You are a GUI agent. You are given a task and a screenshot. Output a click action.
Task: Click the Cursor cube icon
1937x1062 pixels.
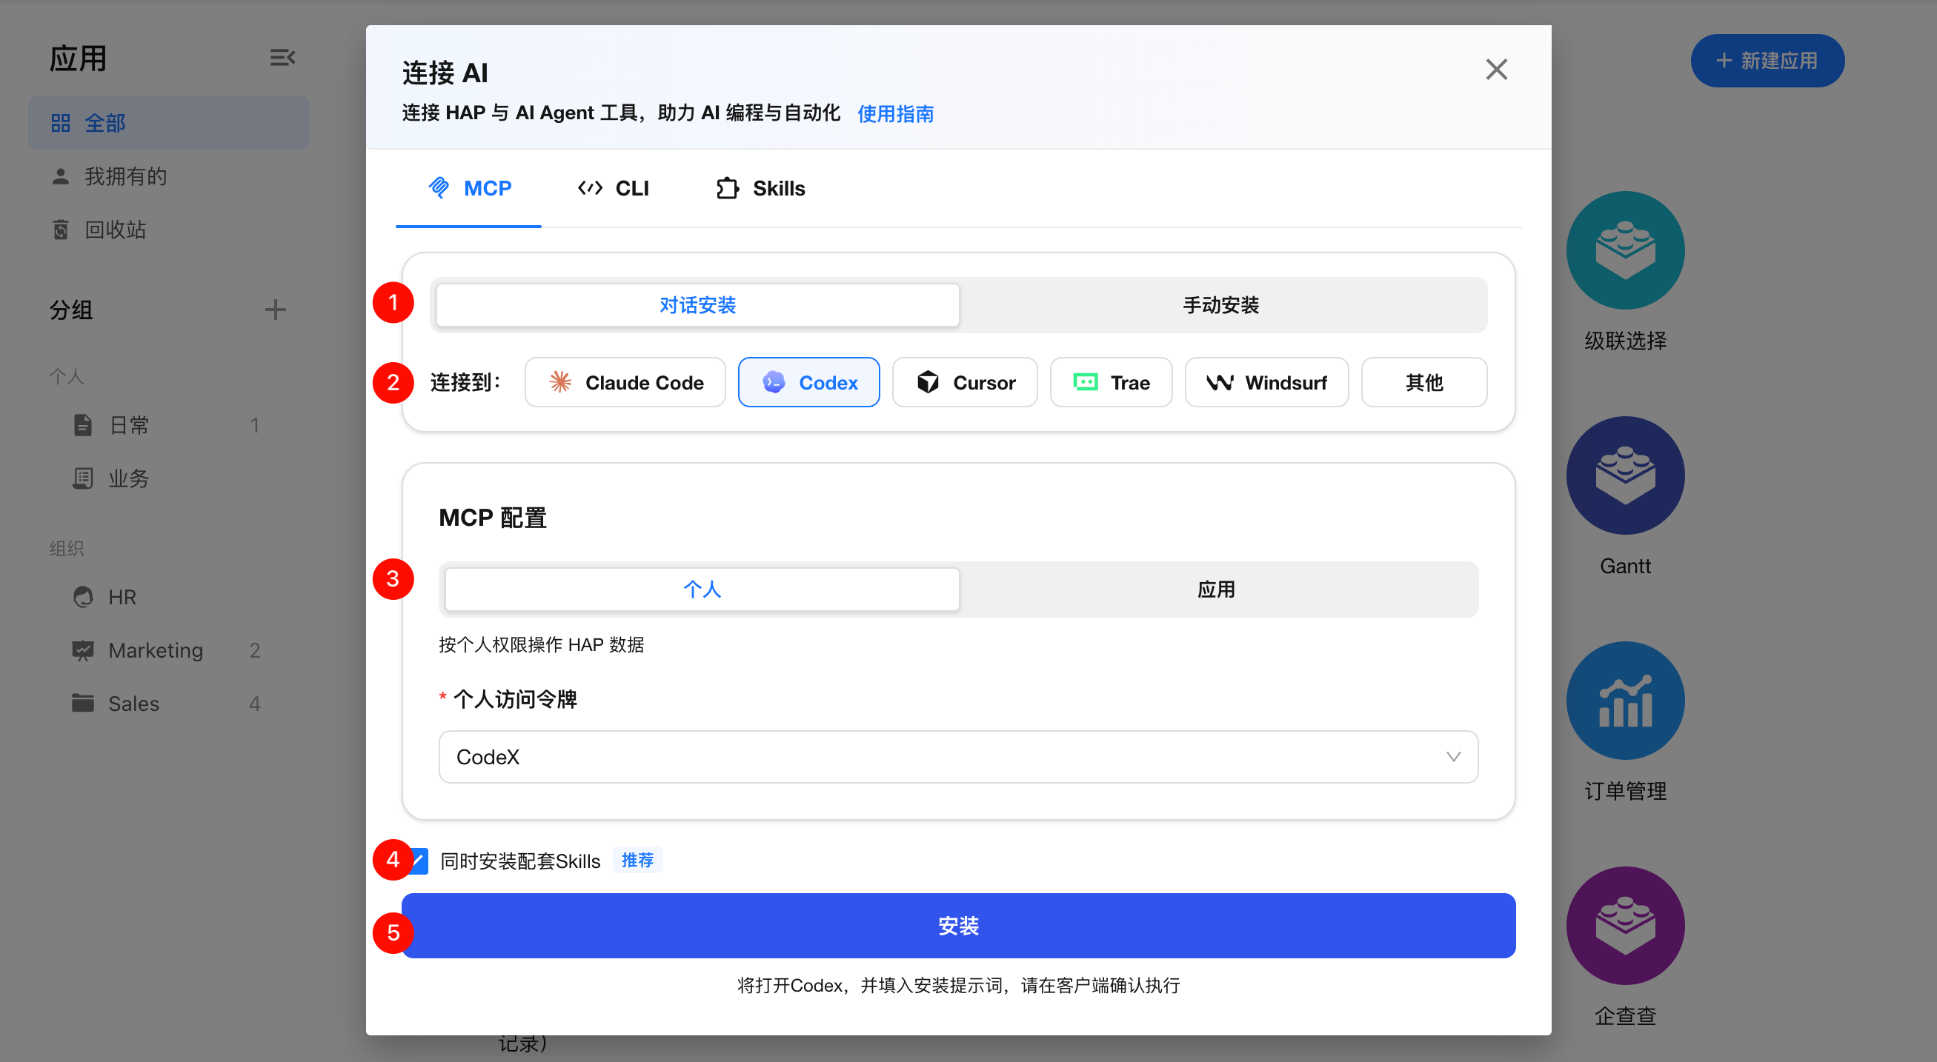click(x=928, y=382)
